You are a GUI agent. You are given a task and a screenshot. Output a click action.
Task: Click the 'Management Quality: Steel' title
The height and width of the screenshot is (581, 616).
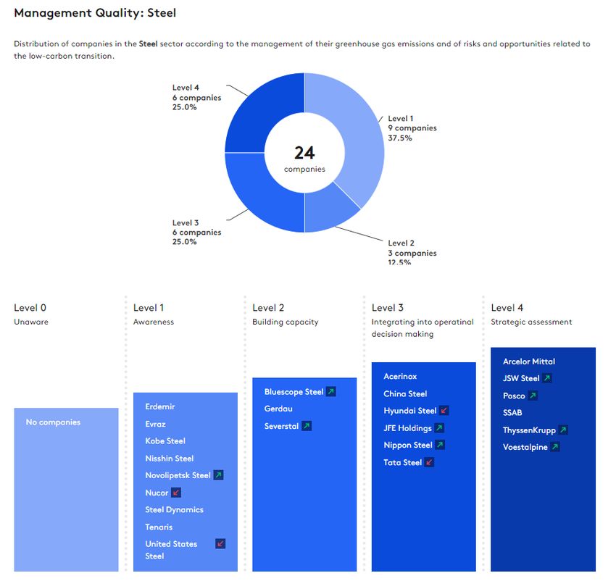(x=95, y=13)
